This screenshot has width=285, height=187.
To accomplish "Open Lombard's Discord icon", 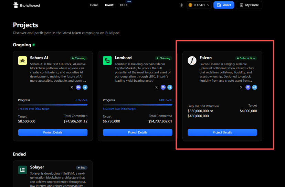I will (x=163, y=87).
